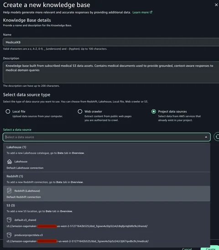Select the Local file radio button
219x250 pixels.
click(x=8, y=112)
